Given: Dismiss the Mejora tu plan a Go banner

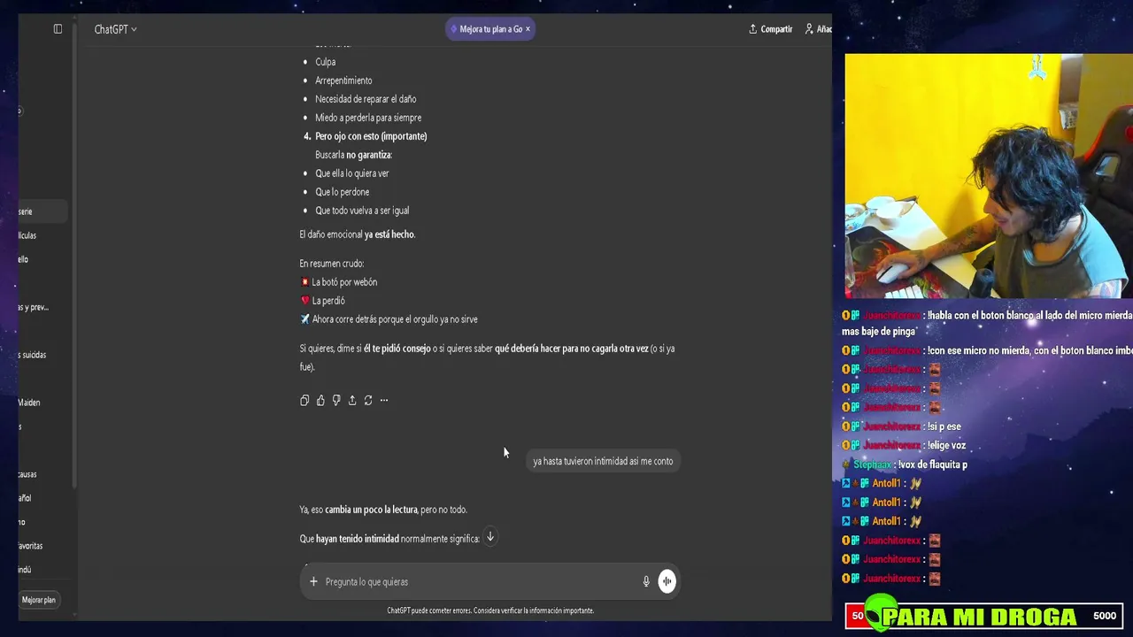Looking at the screenshot, I should [x=528, y=29].
